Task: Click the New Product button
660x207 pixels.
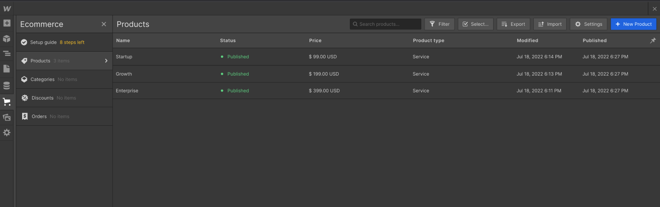Action: tap(633, 24)
